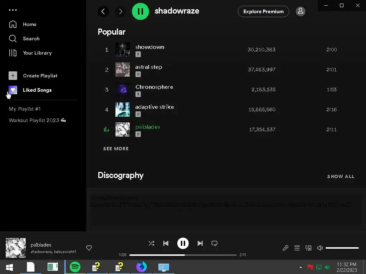366x274 pixels.
Task: Go forward with the right arrow
Action: [x=120, y=11]
